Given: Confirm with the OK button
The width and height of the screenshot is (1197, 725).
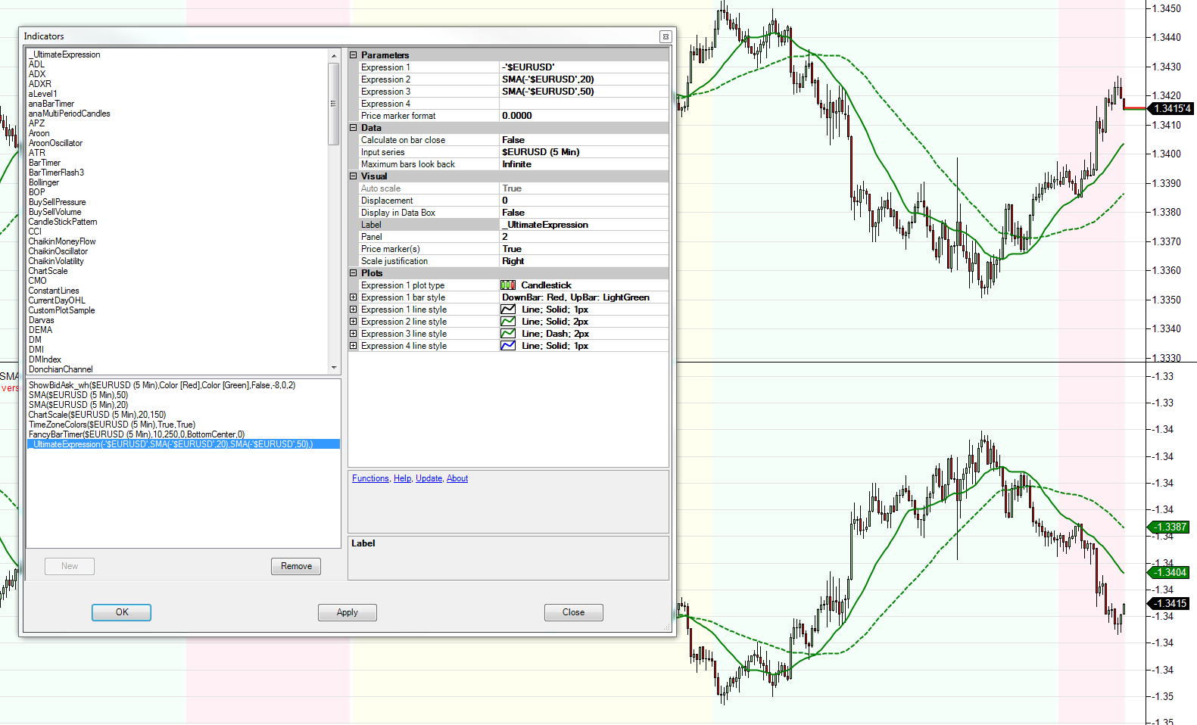Looking at the screenshot, I should click(122, 612).
